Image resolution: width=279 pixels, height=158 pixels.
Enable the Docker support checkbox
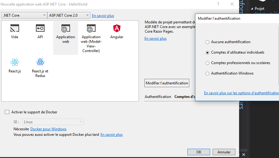[x=7, y=112]
